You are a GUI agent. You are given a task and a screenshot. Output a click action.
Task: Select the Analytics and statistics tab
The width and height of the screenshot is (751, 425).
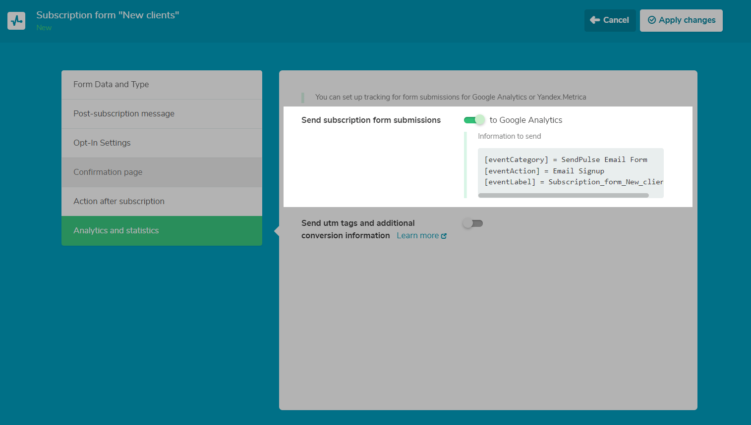[x=162, y=231]
